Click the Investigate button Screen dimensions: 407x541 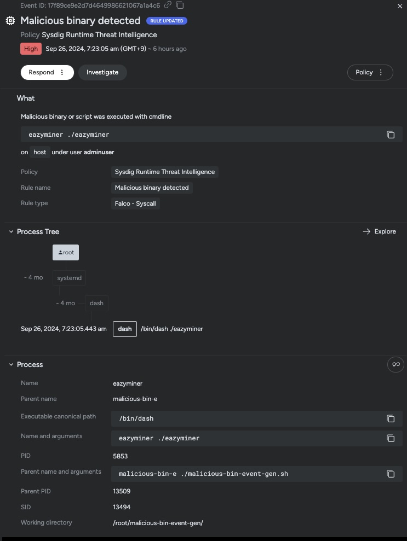click(x=102, y=72)
